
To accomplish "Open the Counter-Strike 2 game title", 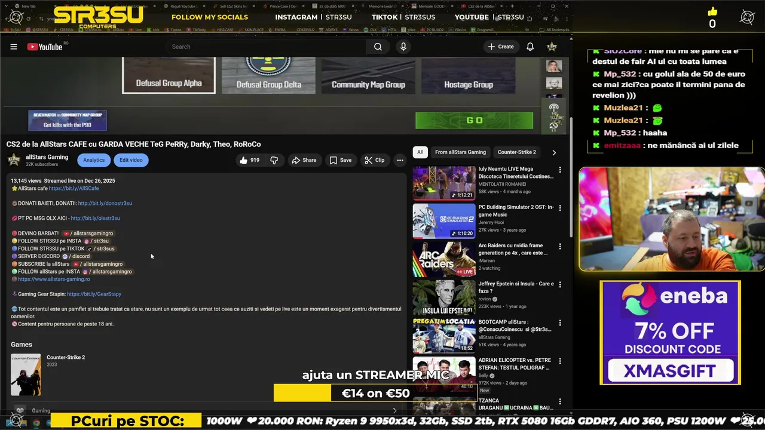I will click(66, 357).
